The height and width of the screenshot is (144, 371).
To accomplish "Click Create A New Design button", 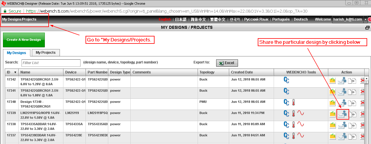I will point(24,40).
